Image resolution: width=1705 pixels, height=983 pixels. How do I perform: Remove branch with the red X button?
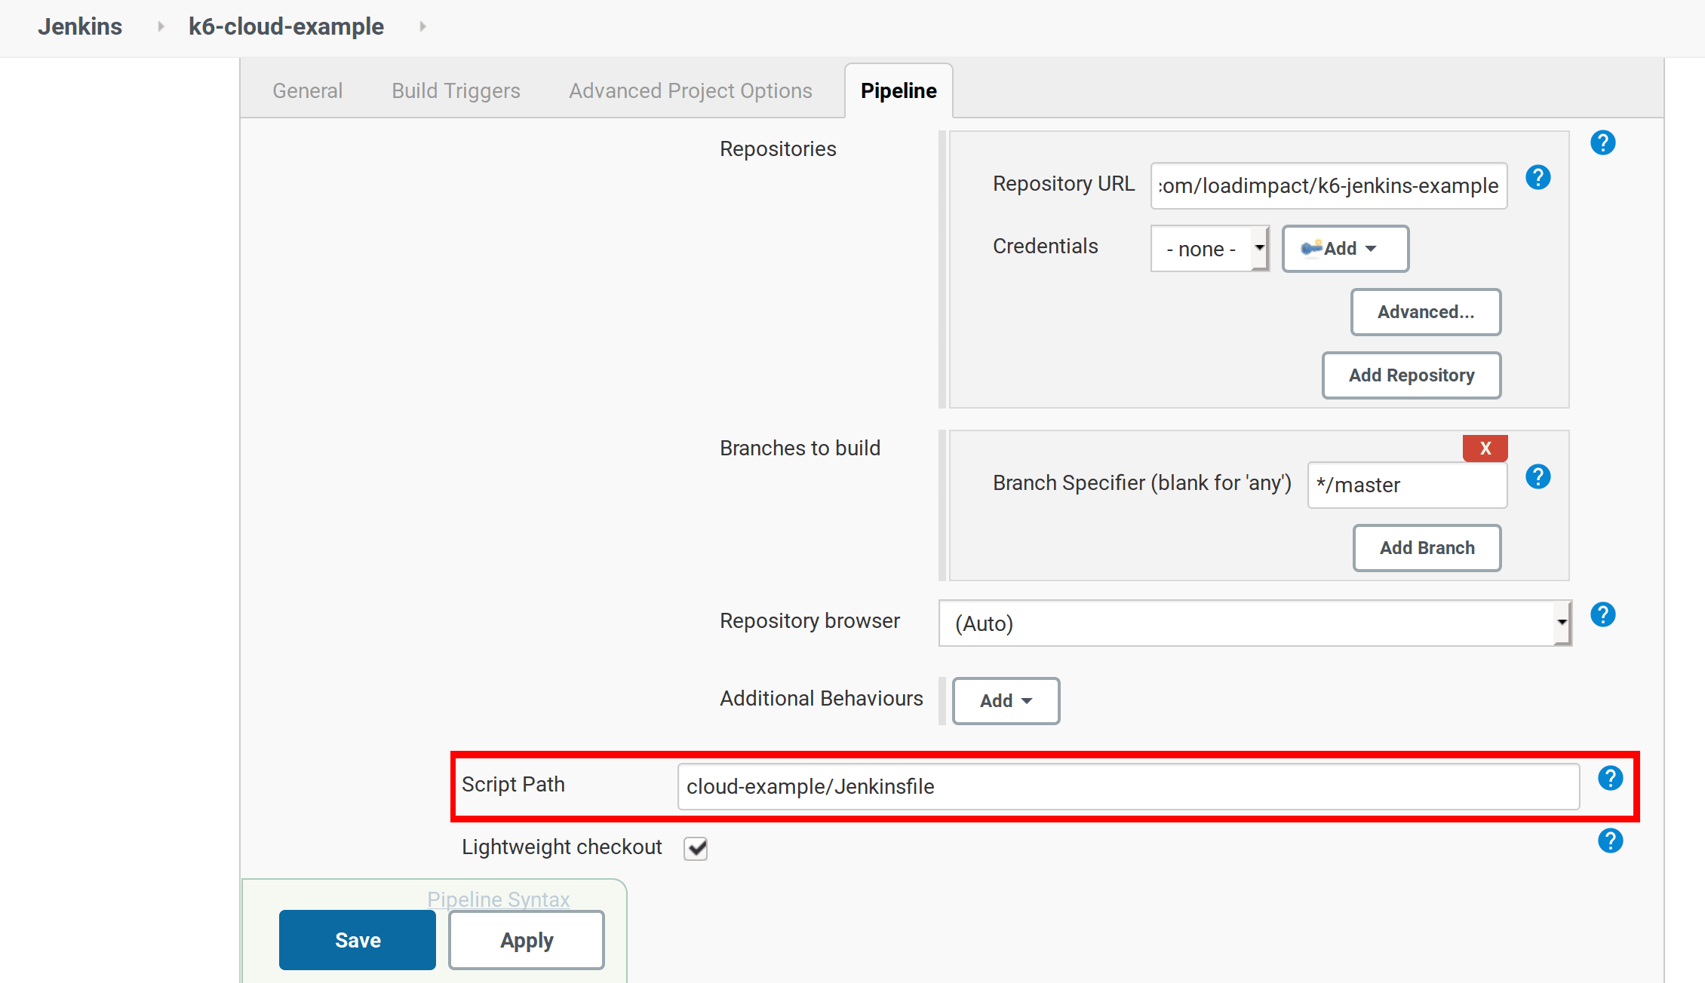pyautogui.click(x=1485, y=448)
